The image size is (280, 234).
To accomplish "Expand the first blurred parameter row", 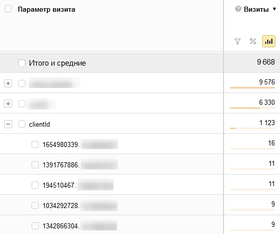I will (8, 83).
